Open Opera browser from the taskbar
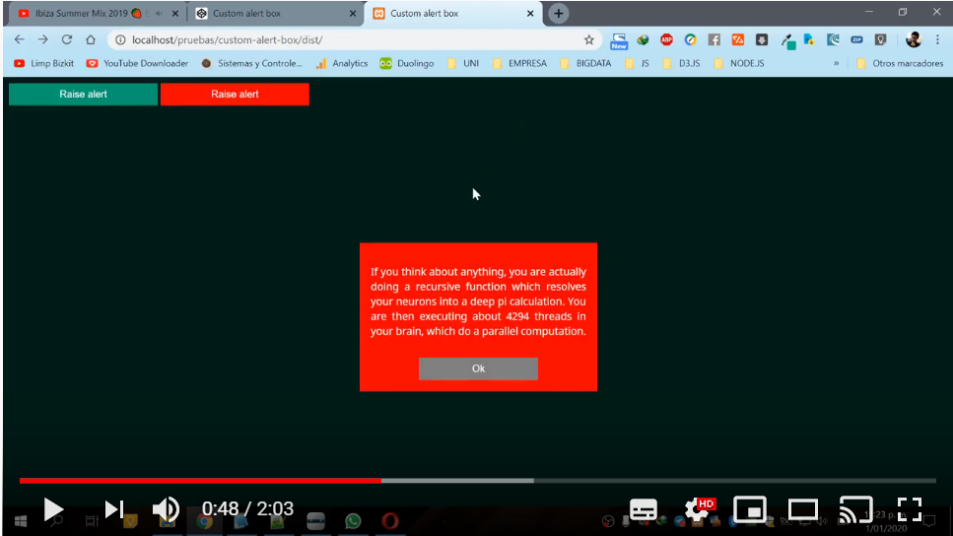The image size is (953, 536). (390, 521)
